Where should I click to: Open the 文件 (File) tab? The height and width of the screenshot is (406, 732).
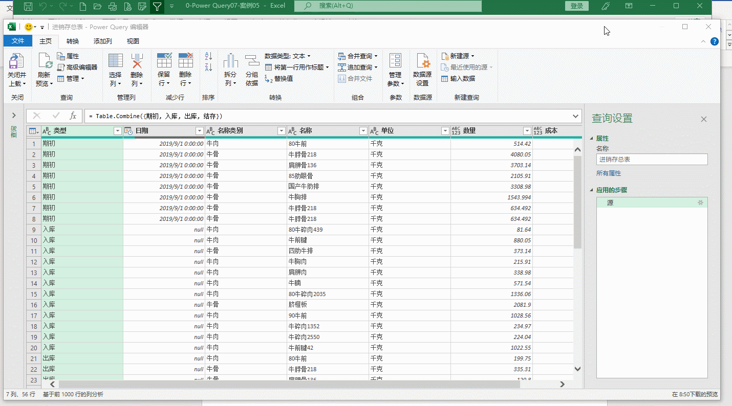18,41
